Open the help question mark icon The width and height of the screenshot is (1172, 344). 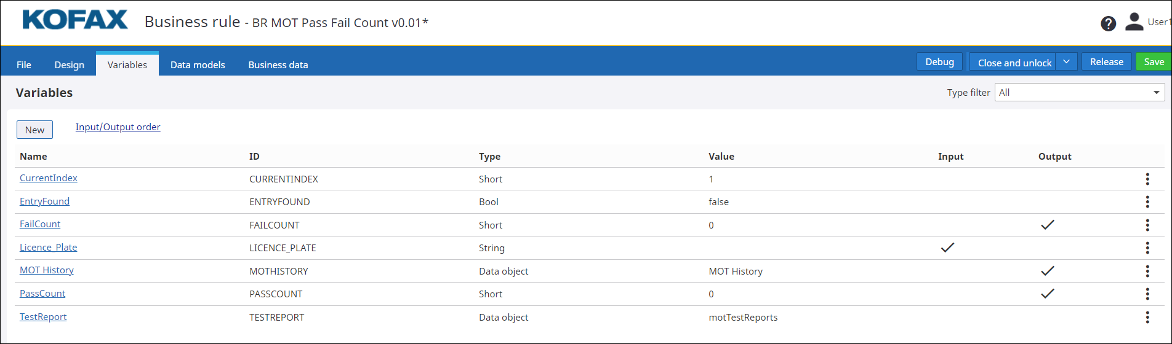click(x=1108, y=23)
